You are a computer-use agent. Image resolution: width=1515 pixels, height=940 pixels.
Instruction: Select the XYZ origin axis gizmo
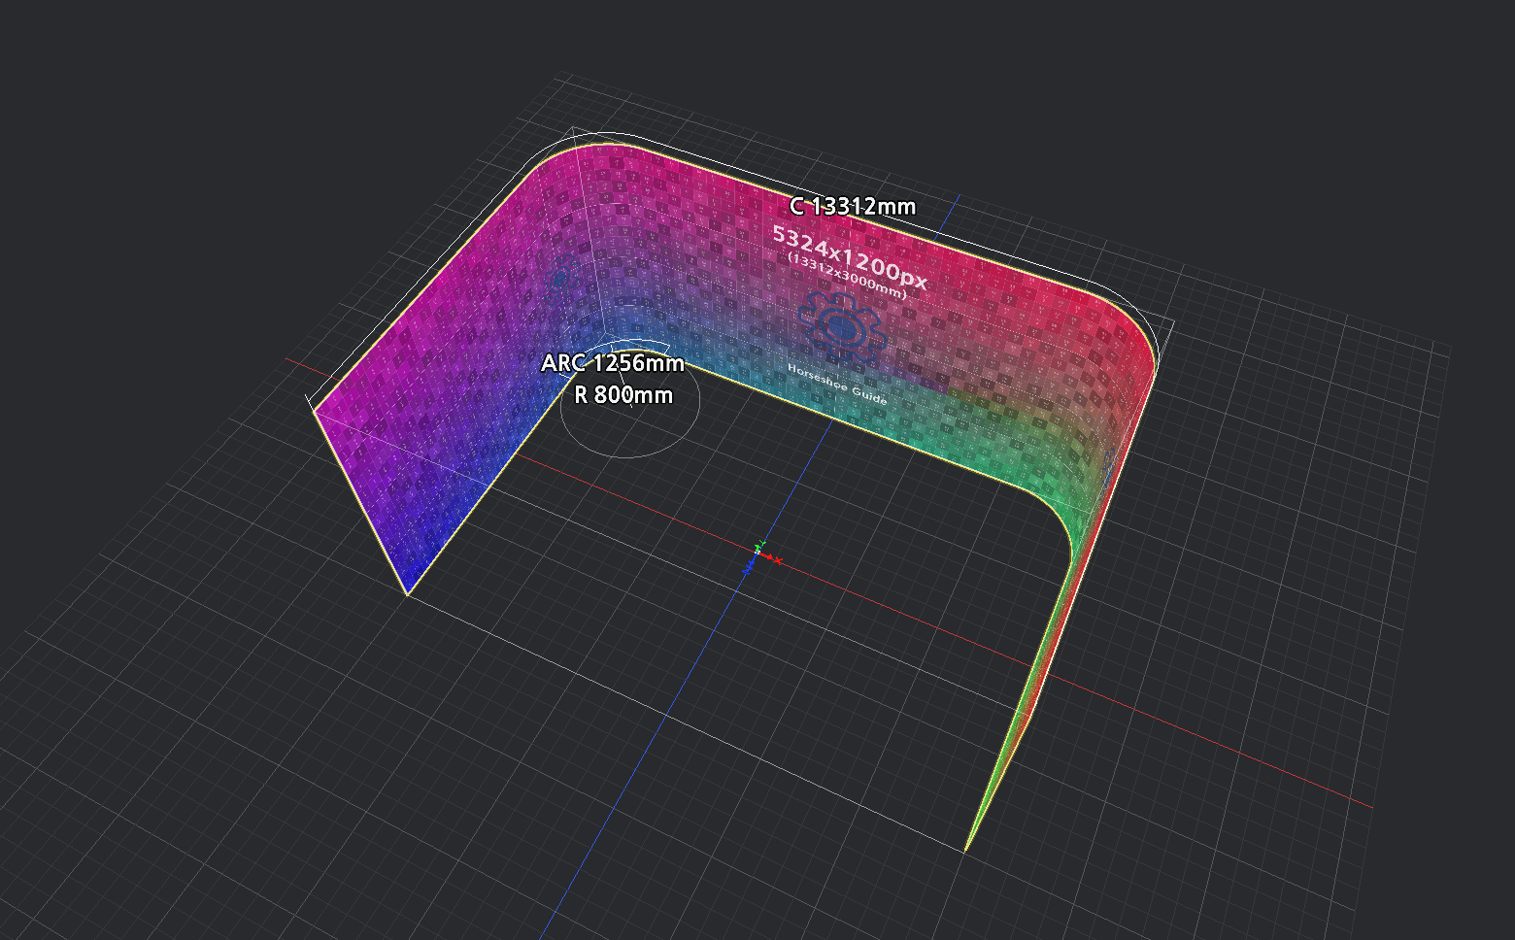(761, 556)
